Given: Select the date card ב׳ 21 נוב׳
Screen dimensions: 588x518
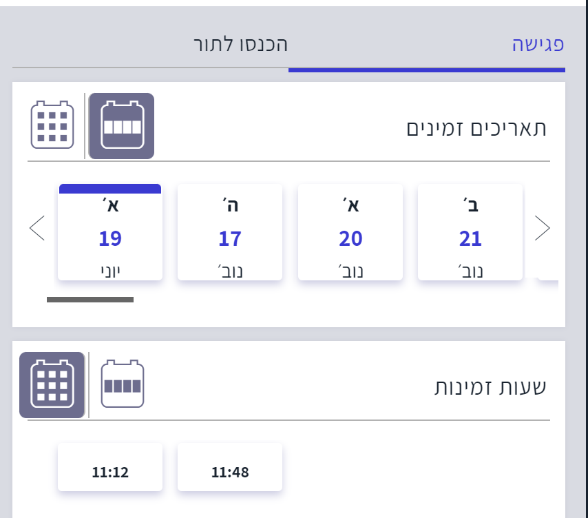Looking at the screenshot, I should [470, 232].
